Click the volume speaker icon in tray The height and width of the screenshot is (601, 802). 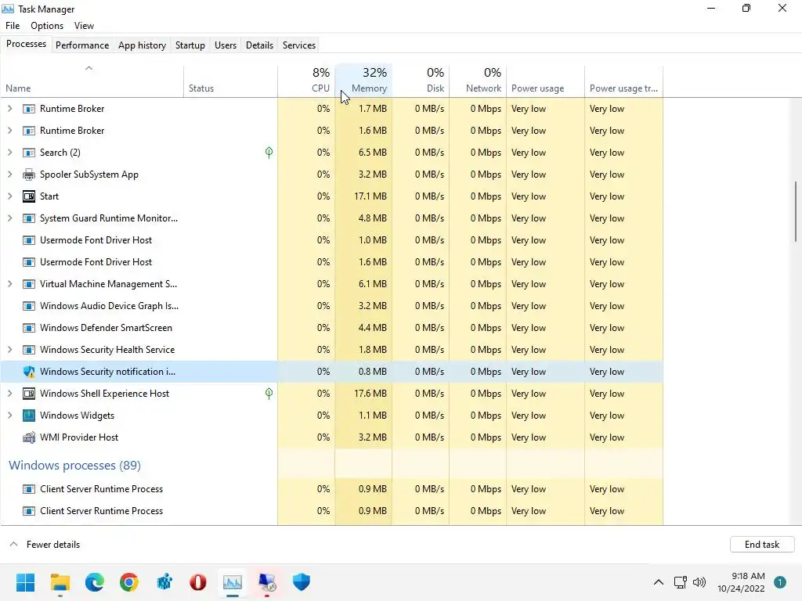click(x=699, y=582)
